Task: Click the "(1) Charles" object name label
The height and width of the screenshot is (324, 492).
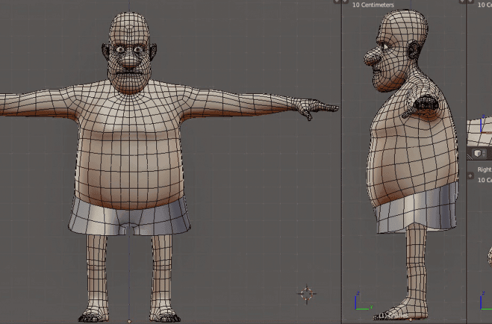Action: [392, 316]
